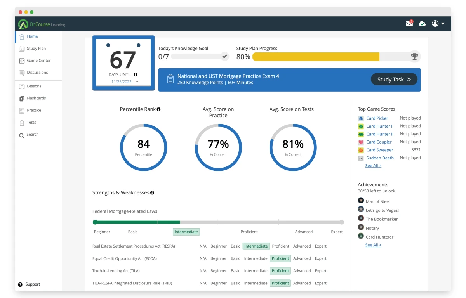466x298 pixels.
Task: Click See All under Achievements
Action: 373,245
